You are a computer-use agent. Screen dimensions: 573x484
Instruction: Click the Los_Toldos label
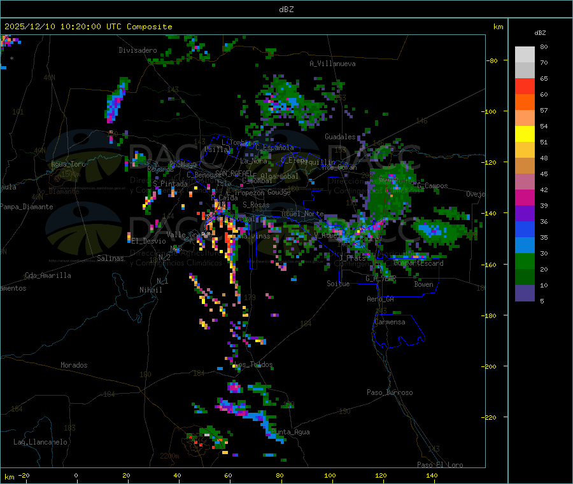[253, 364]
